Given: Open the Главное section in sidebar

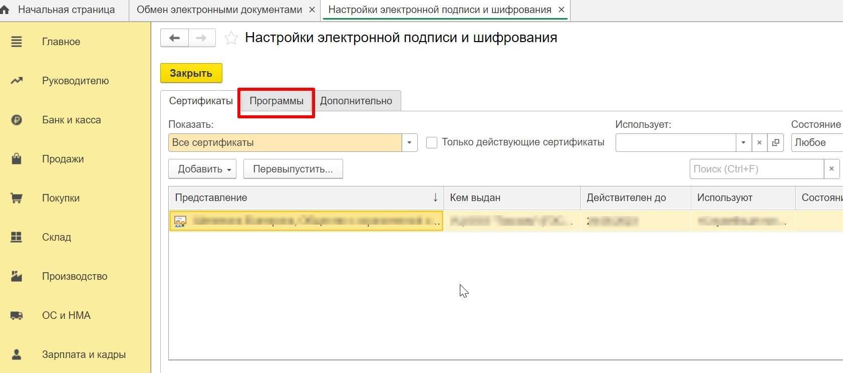Looking at the screenshot, I should [x=61, y=42].
